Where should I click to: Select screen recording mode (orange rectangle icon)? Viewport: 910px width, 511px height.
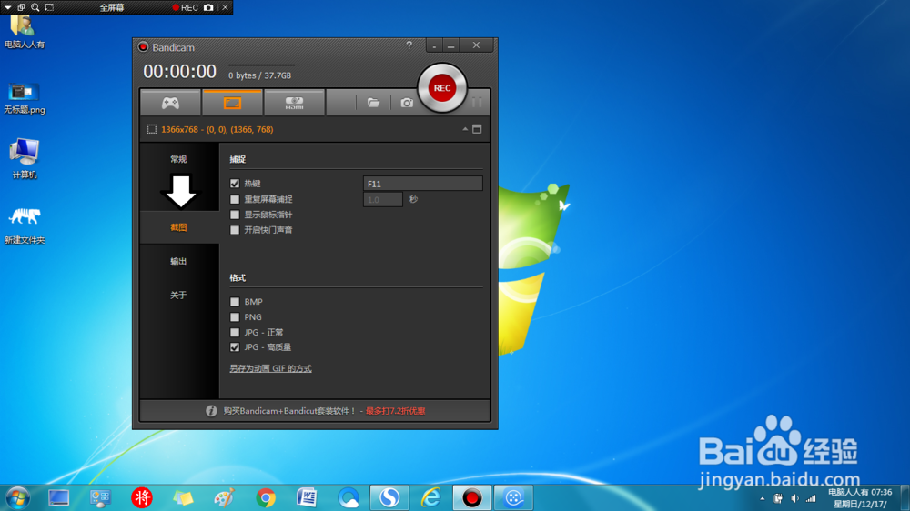click(x=232, y=103)
